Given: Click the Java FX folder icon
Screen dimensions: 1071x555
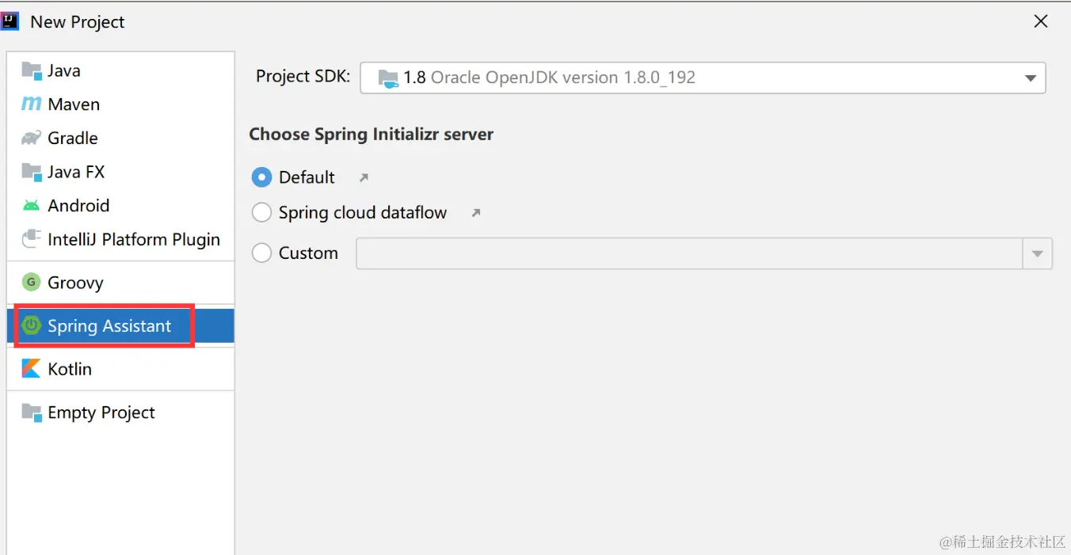Looking at the screenshot, I should pos(31,172).
